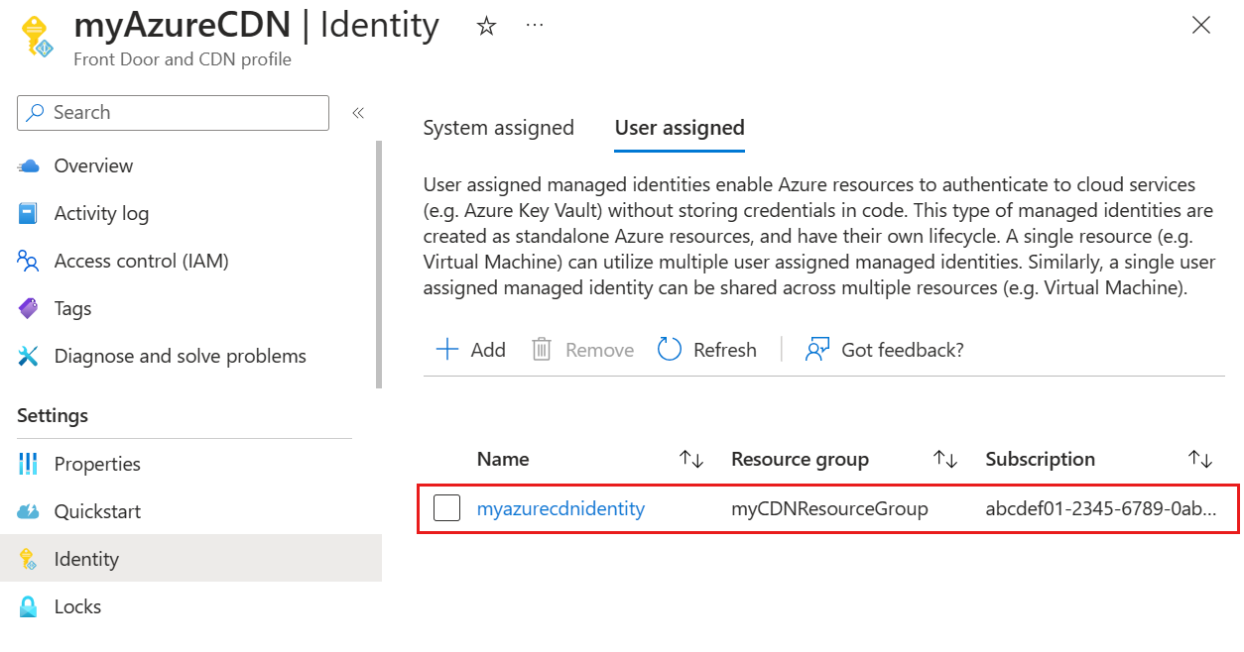Open Diagnose and solve problems
Viewport: 1244px width, 652px height.
point(31,356)
